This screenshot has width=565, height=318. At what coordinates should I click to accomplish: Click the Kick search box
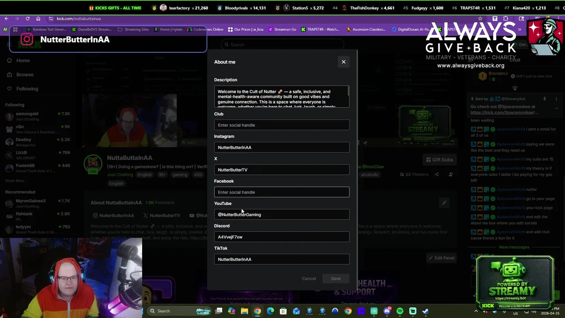pos(282,45)
